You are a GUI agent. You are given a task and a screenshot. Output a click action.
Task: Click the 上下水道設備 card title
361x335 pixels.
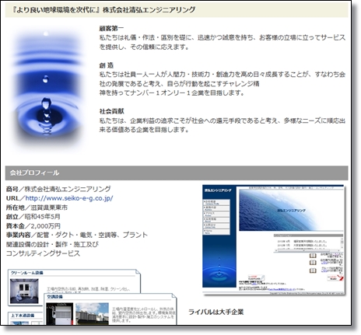pyautogui.click(x=23, y=316)
